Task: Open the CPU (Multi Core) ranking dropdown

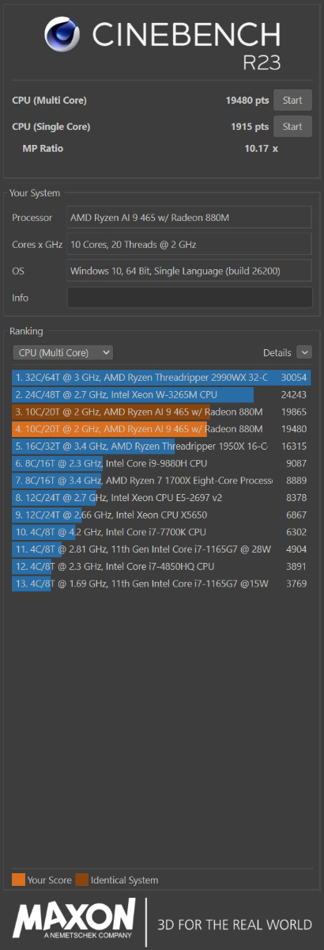Action: 63,352
